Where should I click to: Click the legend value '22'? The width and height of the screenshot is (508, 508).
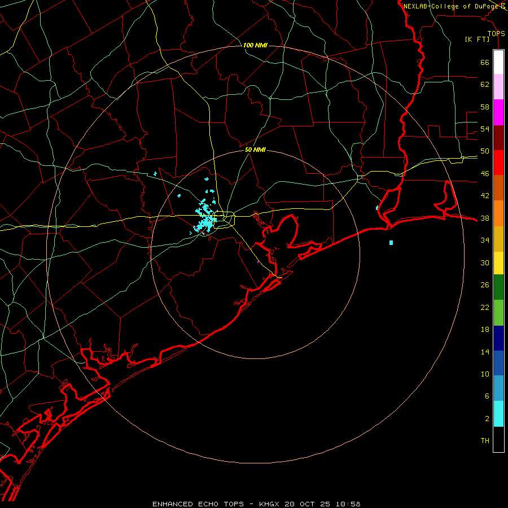tap(485, 308)
